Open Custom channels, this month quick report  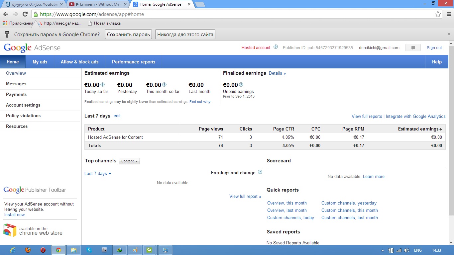[x=350, y=211]
